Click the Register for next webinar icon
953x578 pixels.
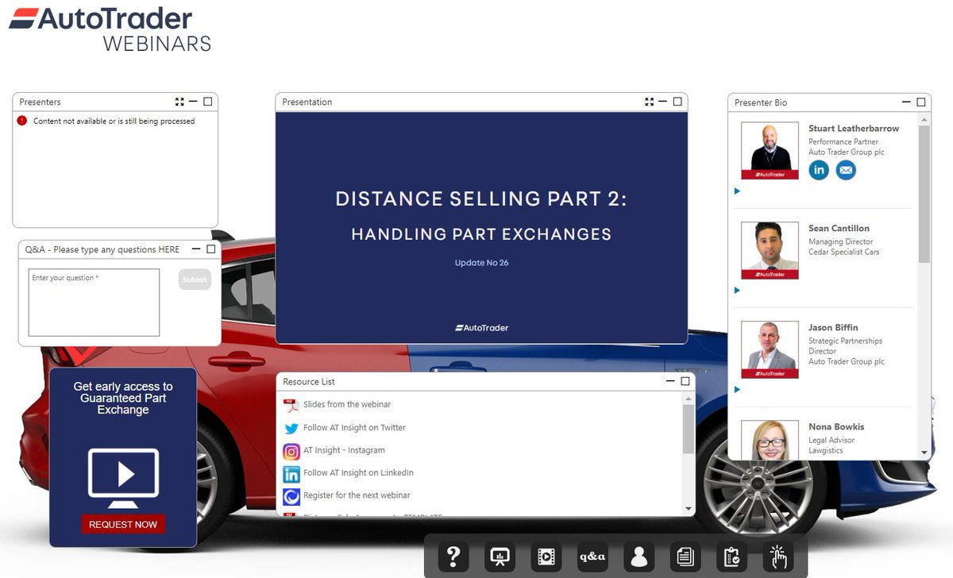click(291, 496)
